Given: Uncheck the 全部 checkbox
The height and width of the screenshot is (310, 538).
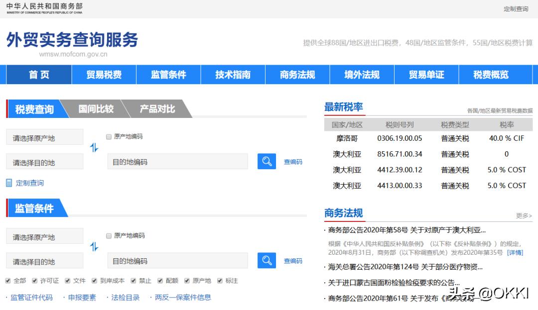Looking at the screenshot, I should click(x=8, y=281).
